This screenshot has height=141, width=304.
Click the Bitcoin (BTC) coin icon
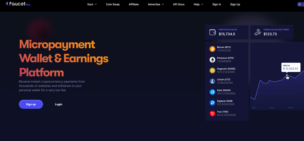click(x=212, y=49)
